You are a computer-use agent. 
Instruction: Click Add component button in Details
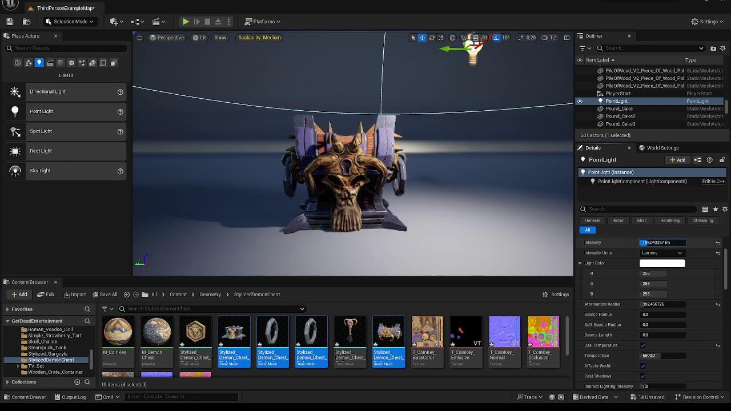(x=677, y=160)
